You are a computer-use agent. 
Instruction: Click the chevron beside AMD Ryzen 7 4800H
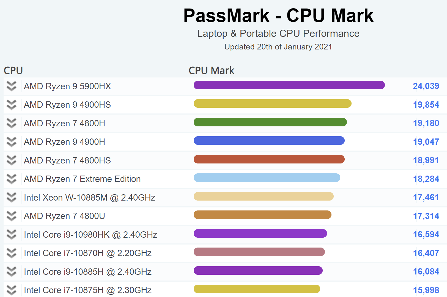12,123
